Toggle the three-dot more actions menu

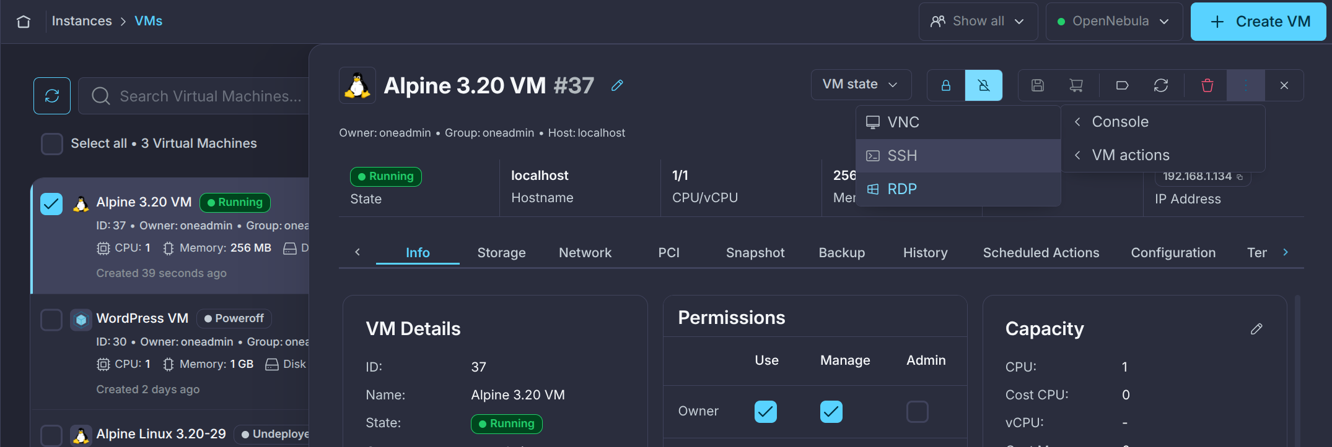tap(1246, 85)
